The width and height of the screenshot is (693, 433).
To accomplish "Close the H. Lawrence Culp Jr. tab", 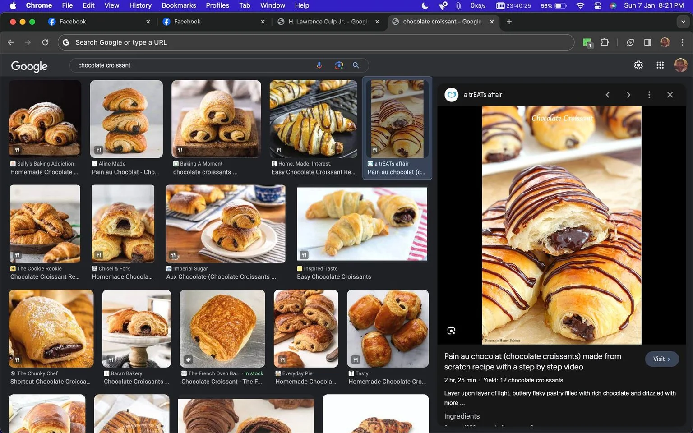I will coord(377,22).
